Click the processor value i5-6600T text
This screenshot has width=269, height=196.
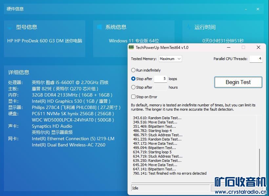pos(70,82)
